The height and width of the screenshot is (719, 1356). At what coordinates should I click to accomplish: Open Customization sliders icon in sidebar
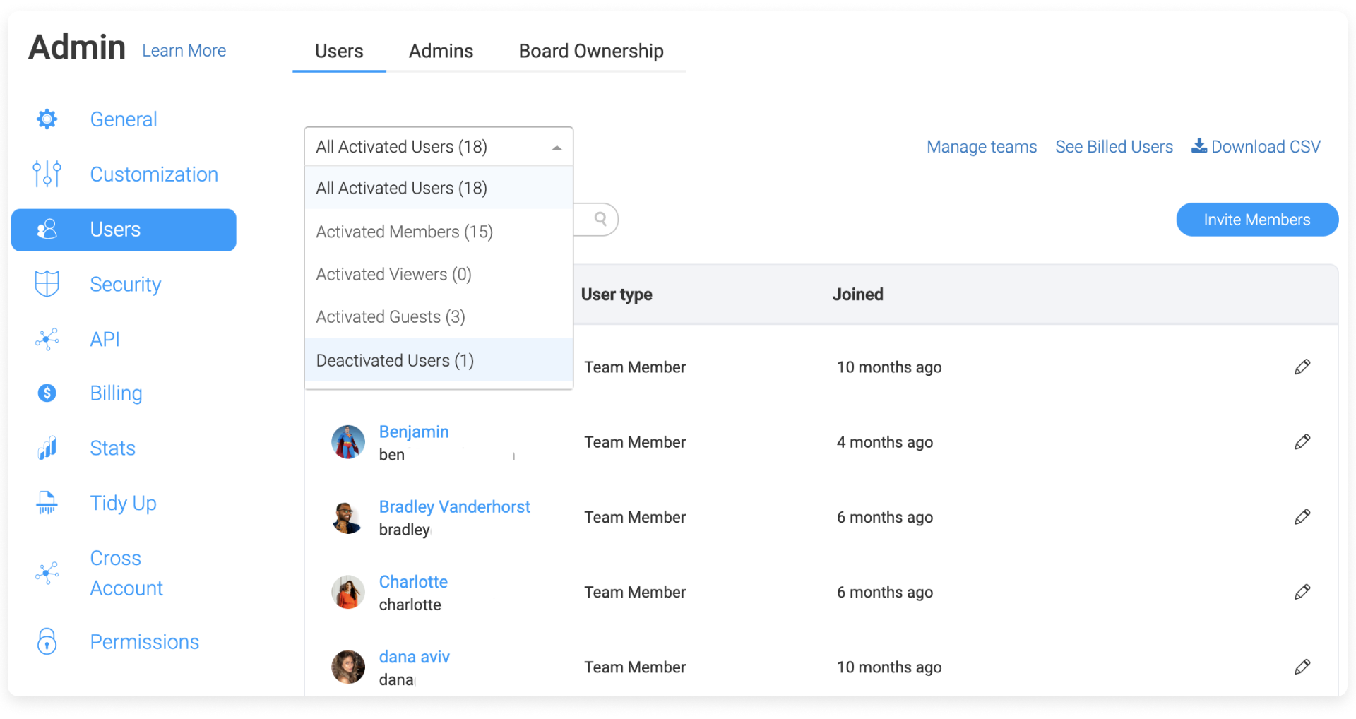(x=47, y=174)
